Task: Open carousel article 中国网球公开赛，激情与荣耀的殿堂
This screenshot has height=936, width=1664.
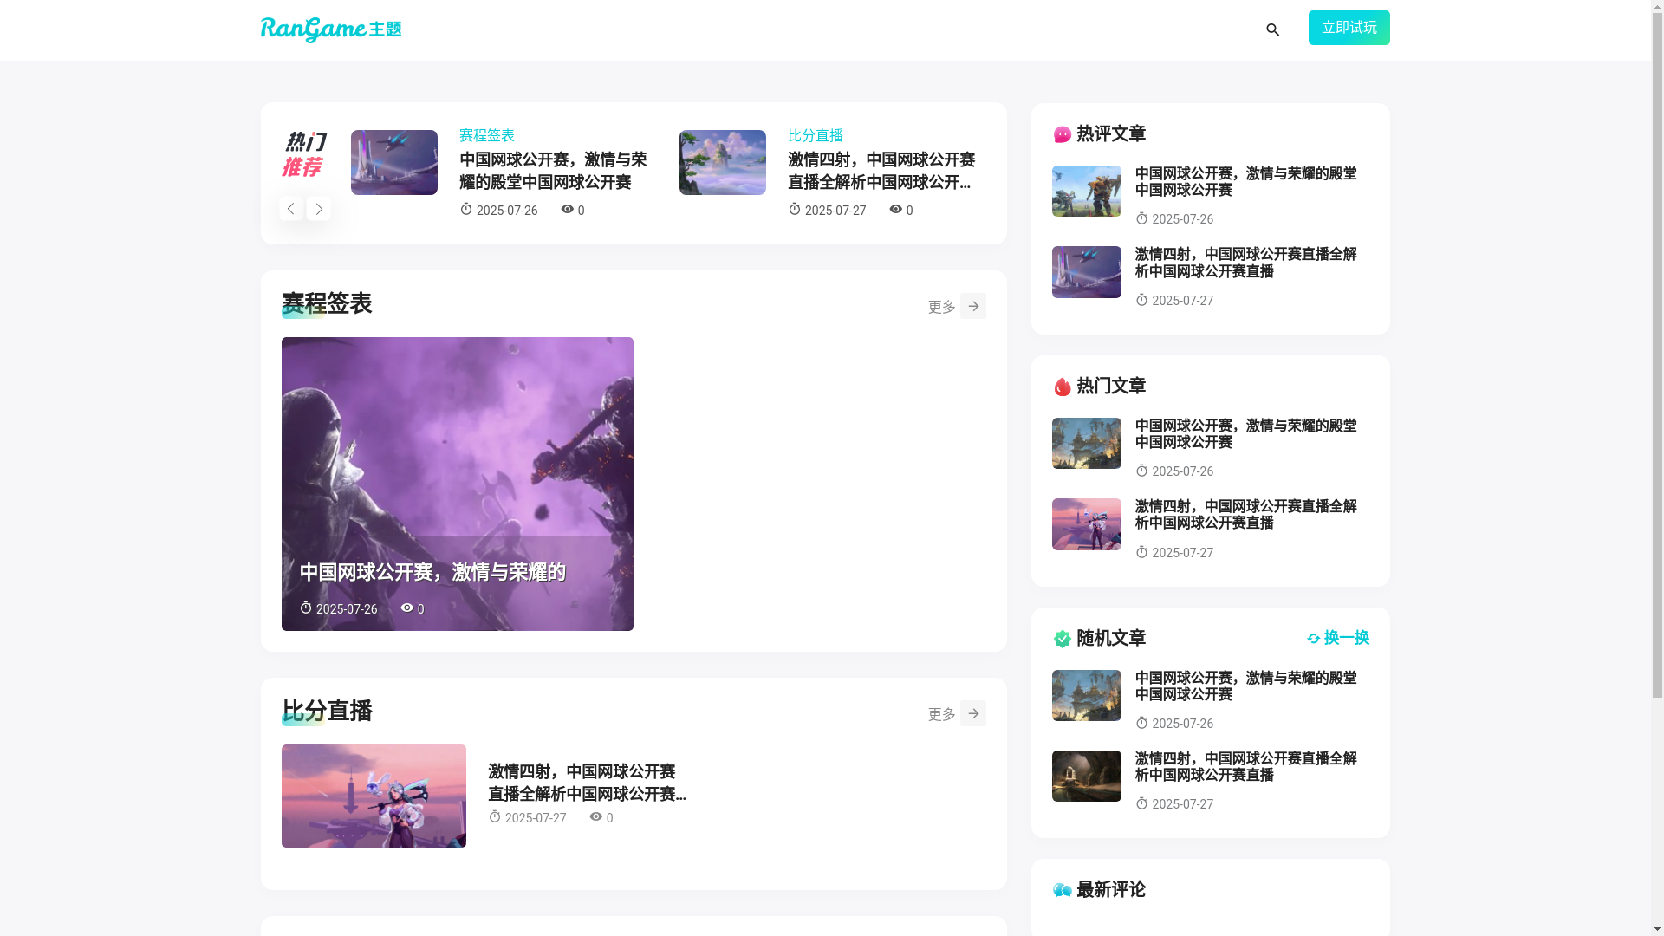Action: coord(553,171)
